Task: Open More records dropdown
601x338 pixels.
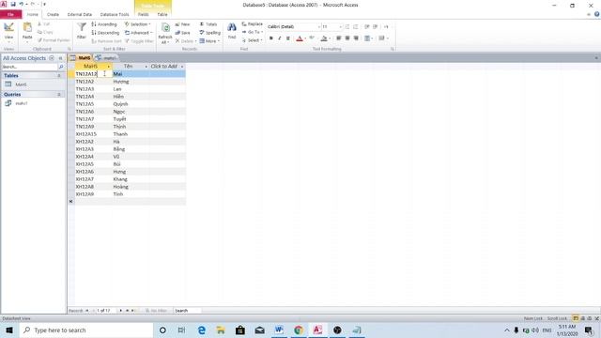Action: point(209,41)
